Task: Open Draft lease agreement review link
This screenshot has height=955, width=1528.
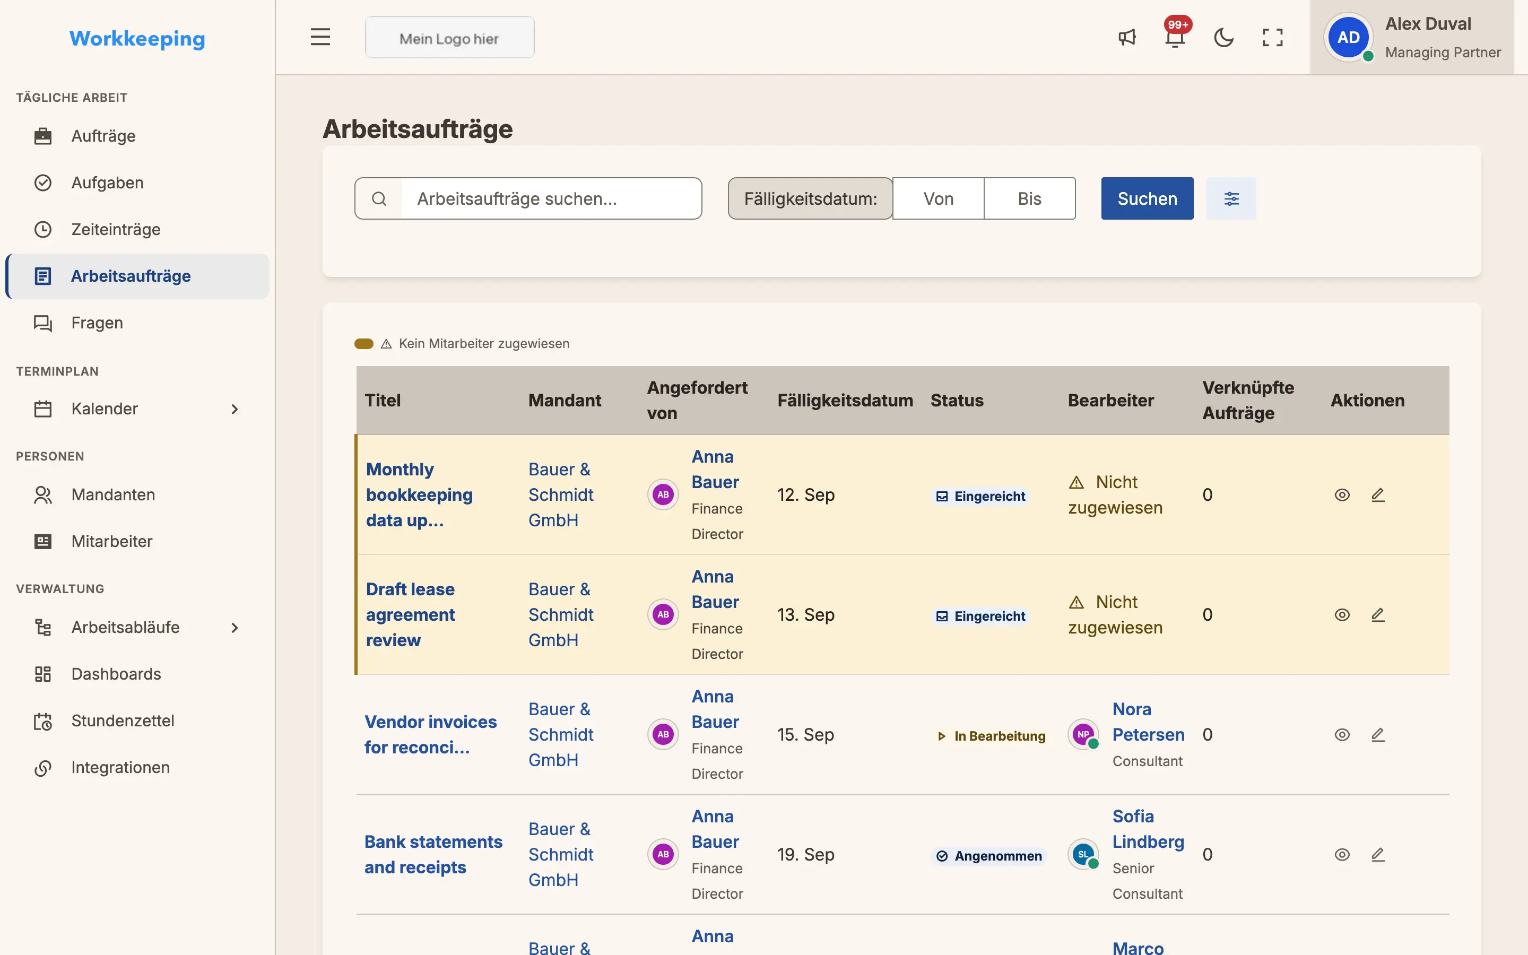Action: point(411,614)
